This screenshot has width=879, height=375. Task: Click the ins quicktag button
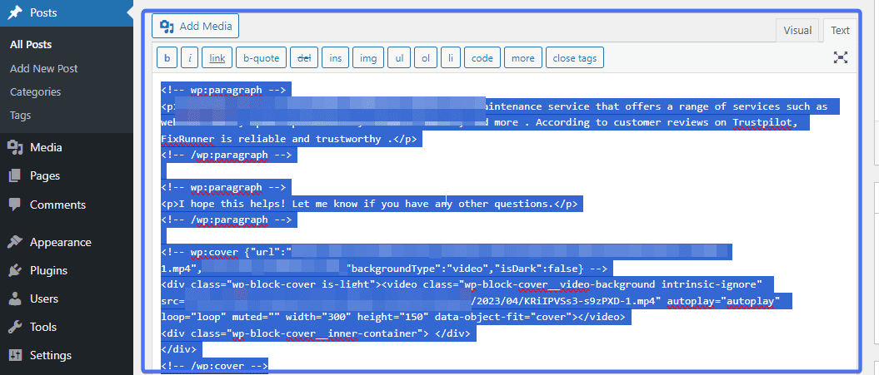[335, 57]
